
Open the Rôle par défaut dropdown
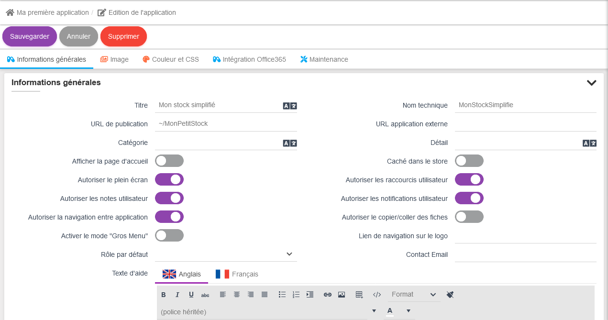click(x=226, y=254)
